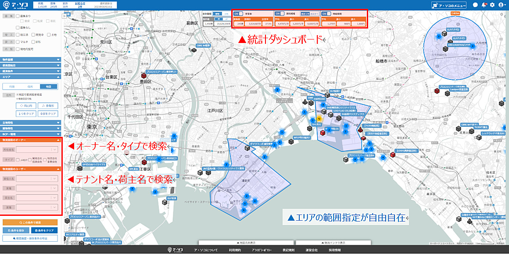This screenshot has width=509, height=254.
Task: Click the red プロロジスパーク習志野5 warehouse icon
Action: 437,91
